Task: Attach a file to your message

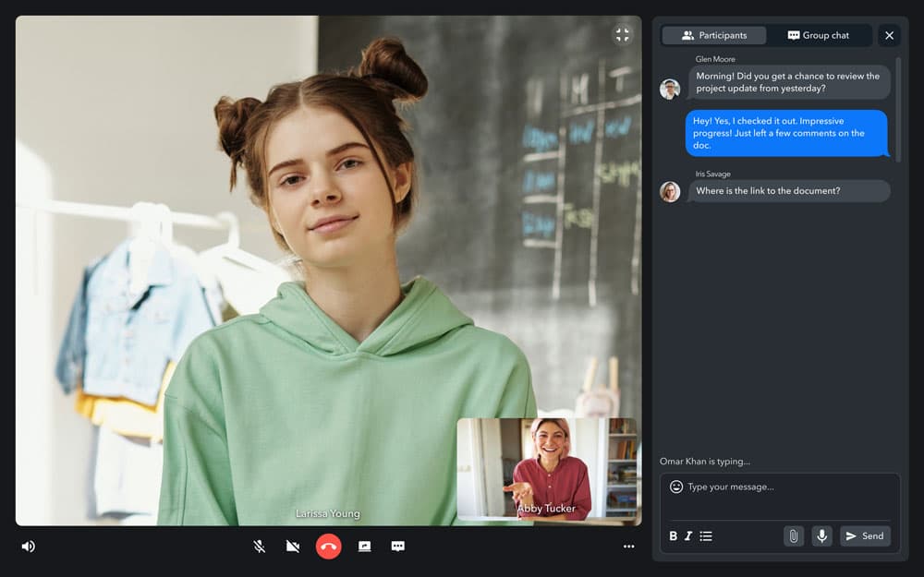Action: coord(794,535)
